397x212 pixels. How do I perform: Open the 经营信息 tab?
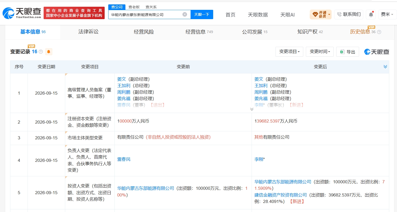pyautogui.click(x=199, y=32)
